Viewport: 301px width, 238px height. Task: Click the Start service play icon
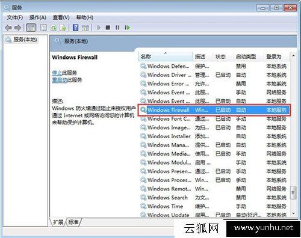coord(99,28)
